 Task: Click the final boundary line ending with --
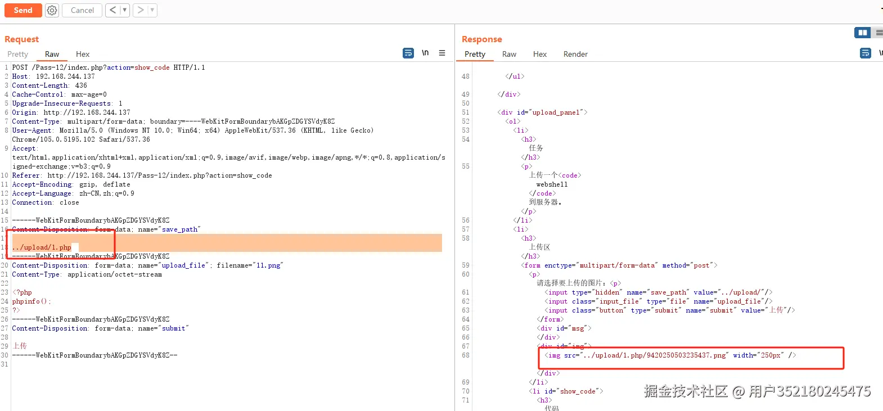tap(94, 355)
